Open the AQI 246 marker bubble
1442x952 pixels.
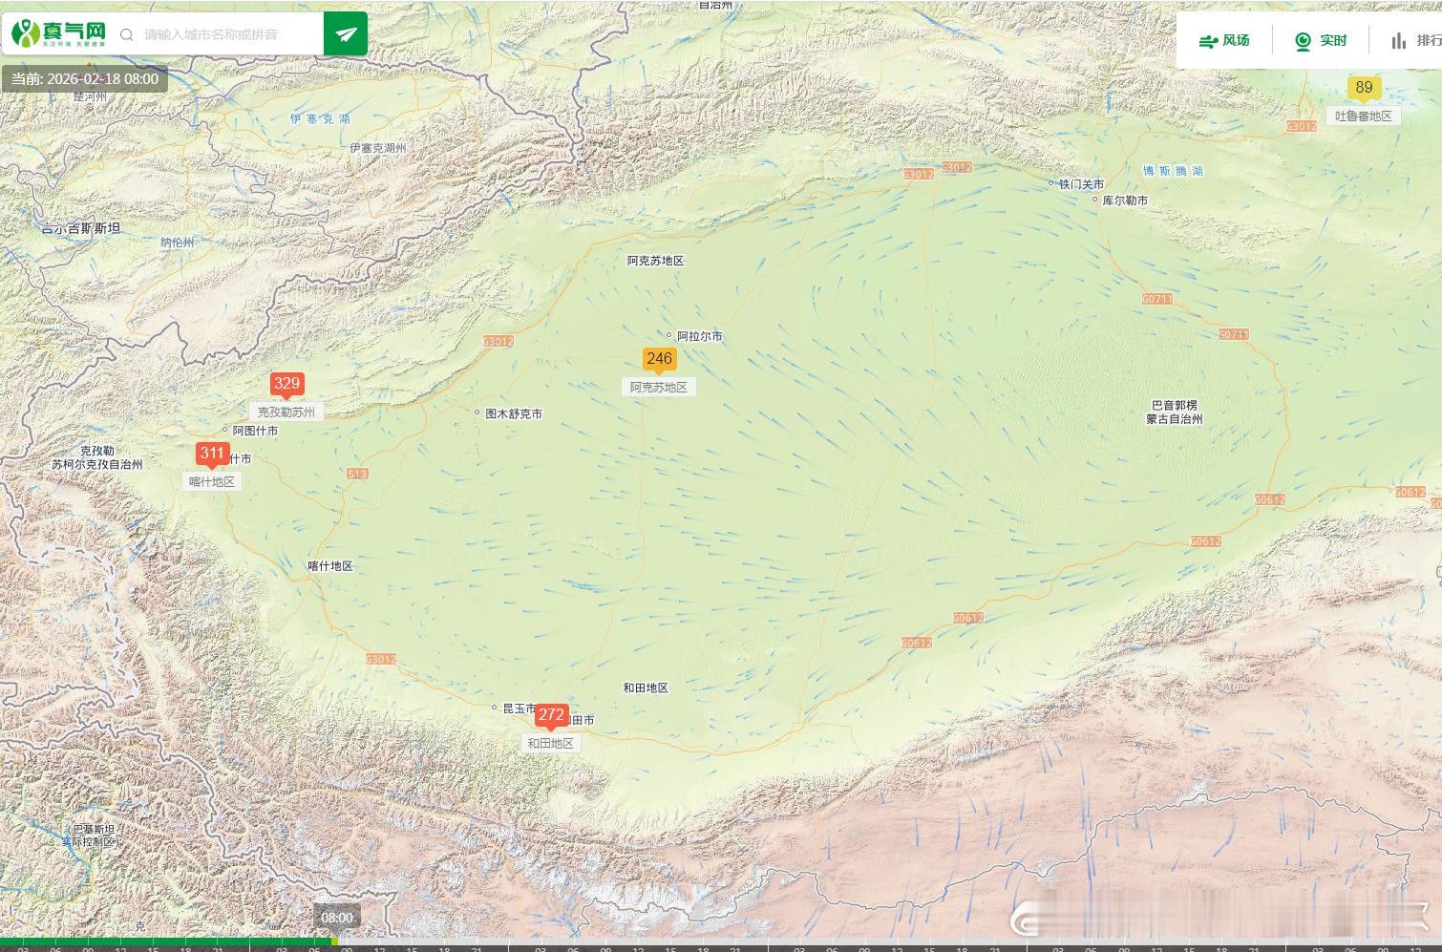[x=659, y=360]
